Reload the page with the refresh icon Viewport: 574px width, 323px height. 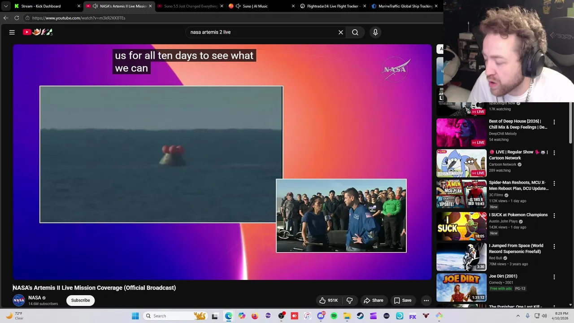[17, 18]
